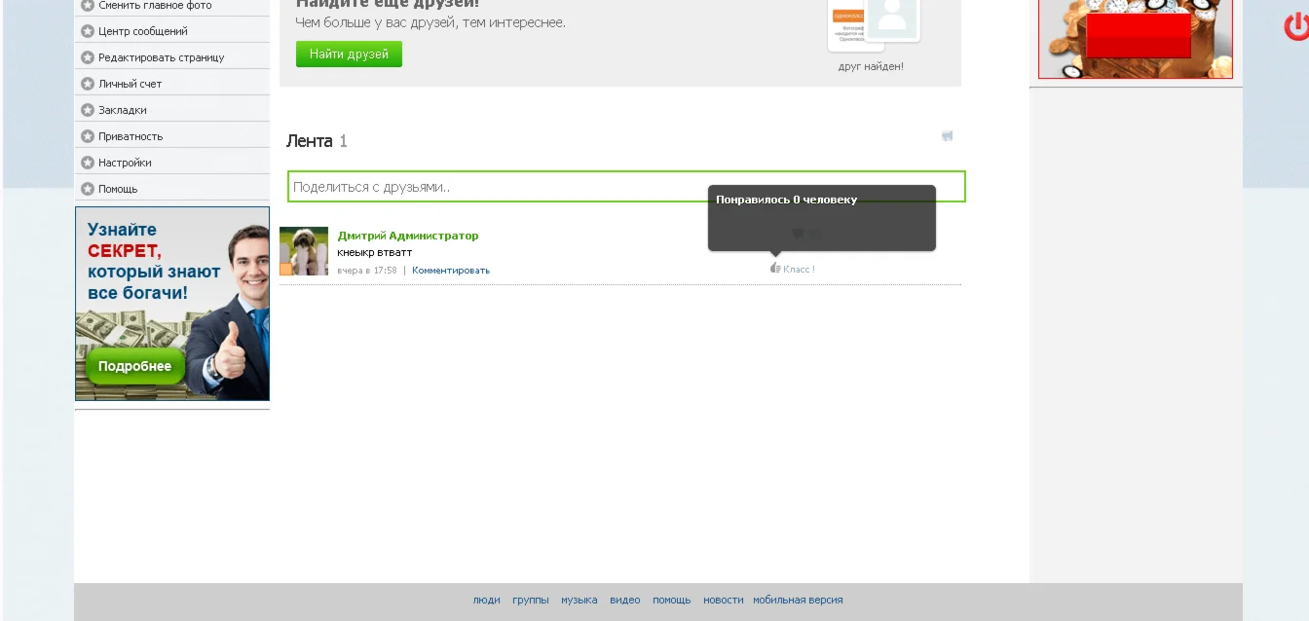Viewport: 1309px width, 621px height.
Task: Click the Лента feed heading
Action: coord(310,141)
